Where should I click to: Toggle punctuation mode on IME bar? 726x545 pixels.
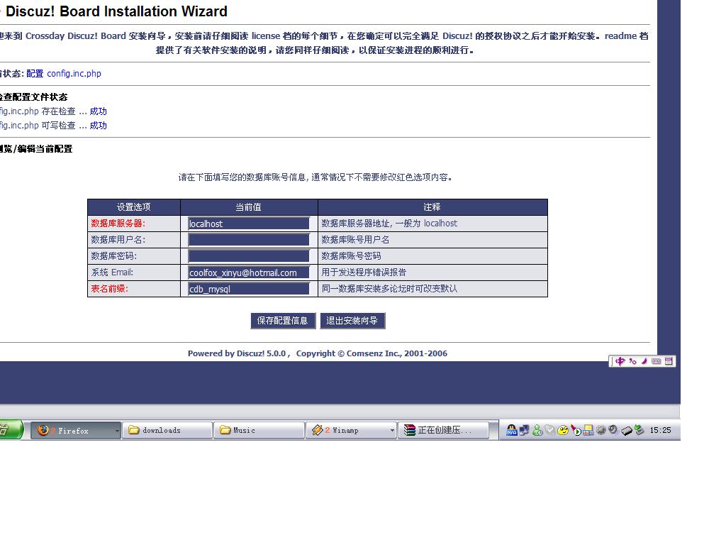click(632, 361)
